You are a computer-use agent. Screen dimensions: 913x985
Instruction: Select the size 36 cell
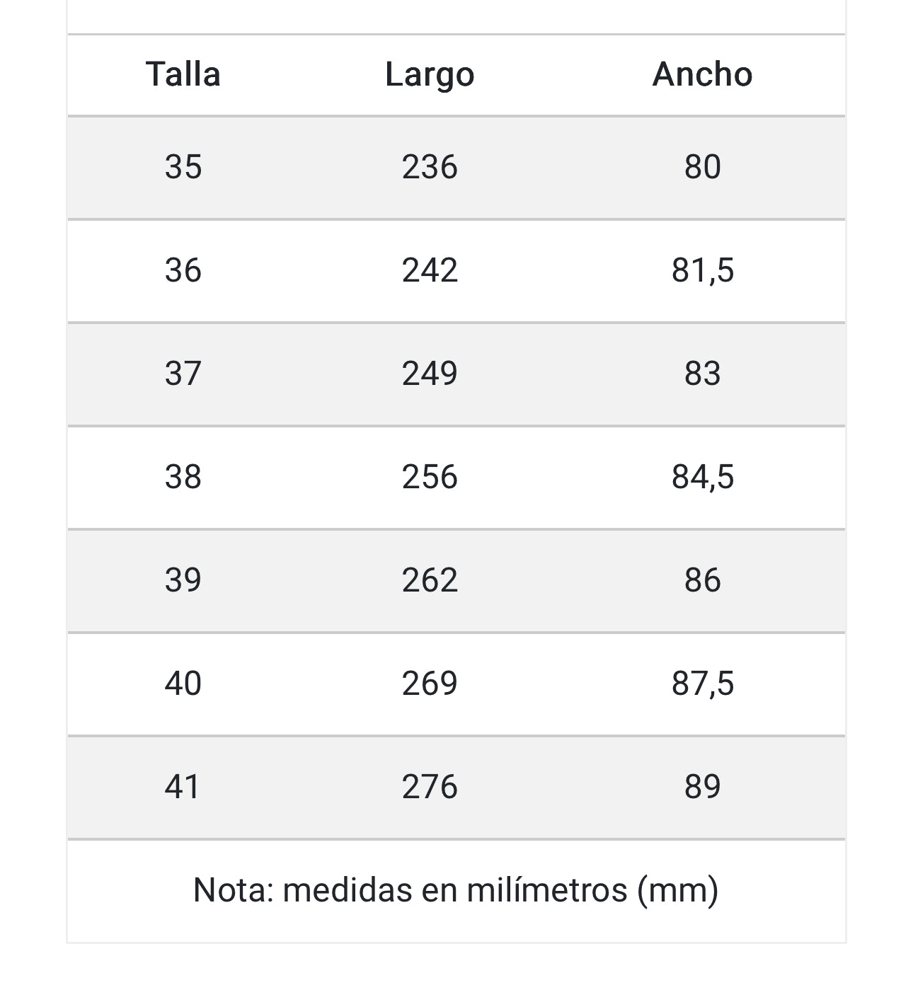(x=183, y=270)
